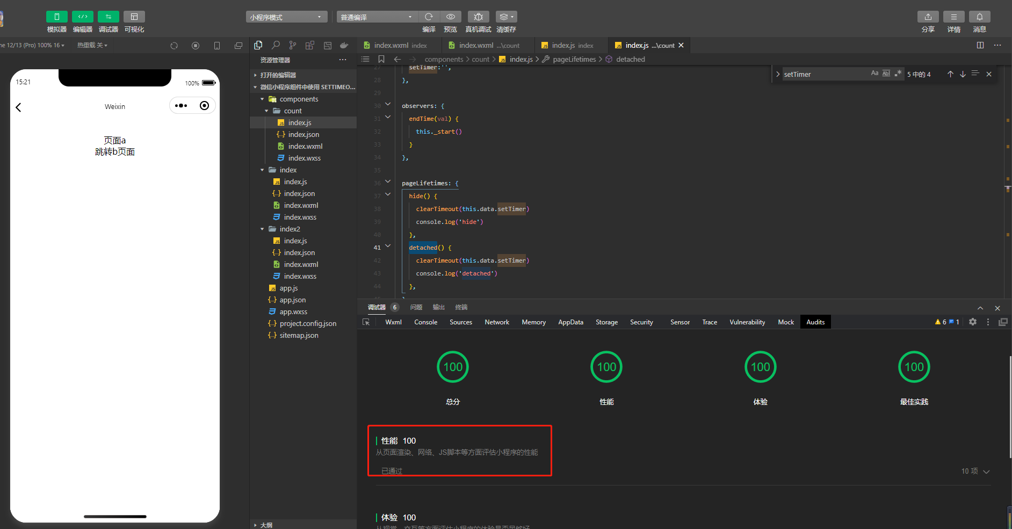Toggle match case Aa in find box
Viewport: 1012px width, 529px height.
click(x=874, y=73)
